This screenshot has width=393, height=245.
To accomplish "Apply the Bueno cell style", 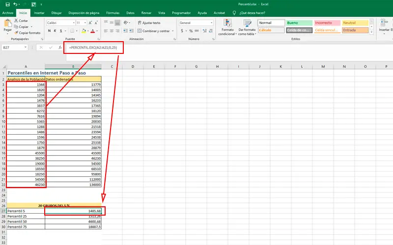I will click(298, 23).
